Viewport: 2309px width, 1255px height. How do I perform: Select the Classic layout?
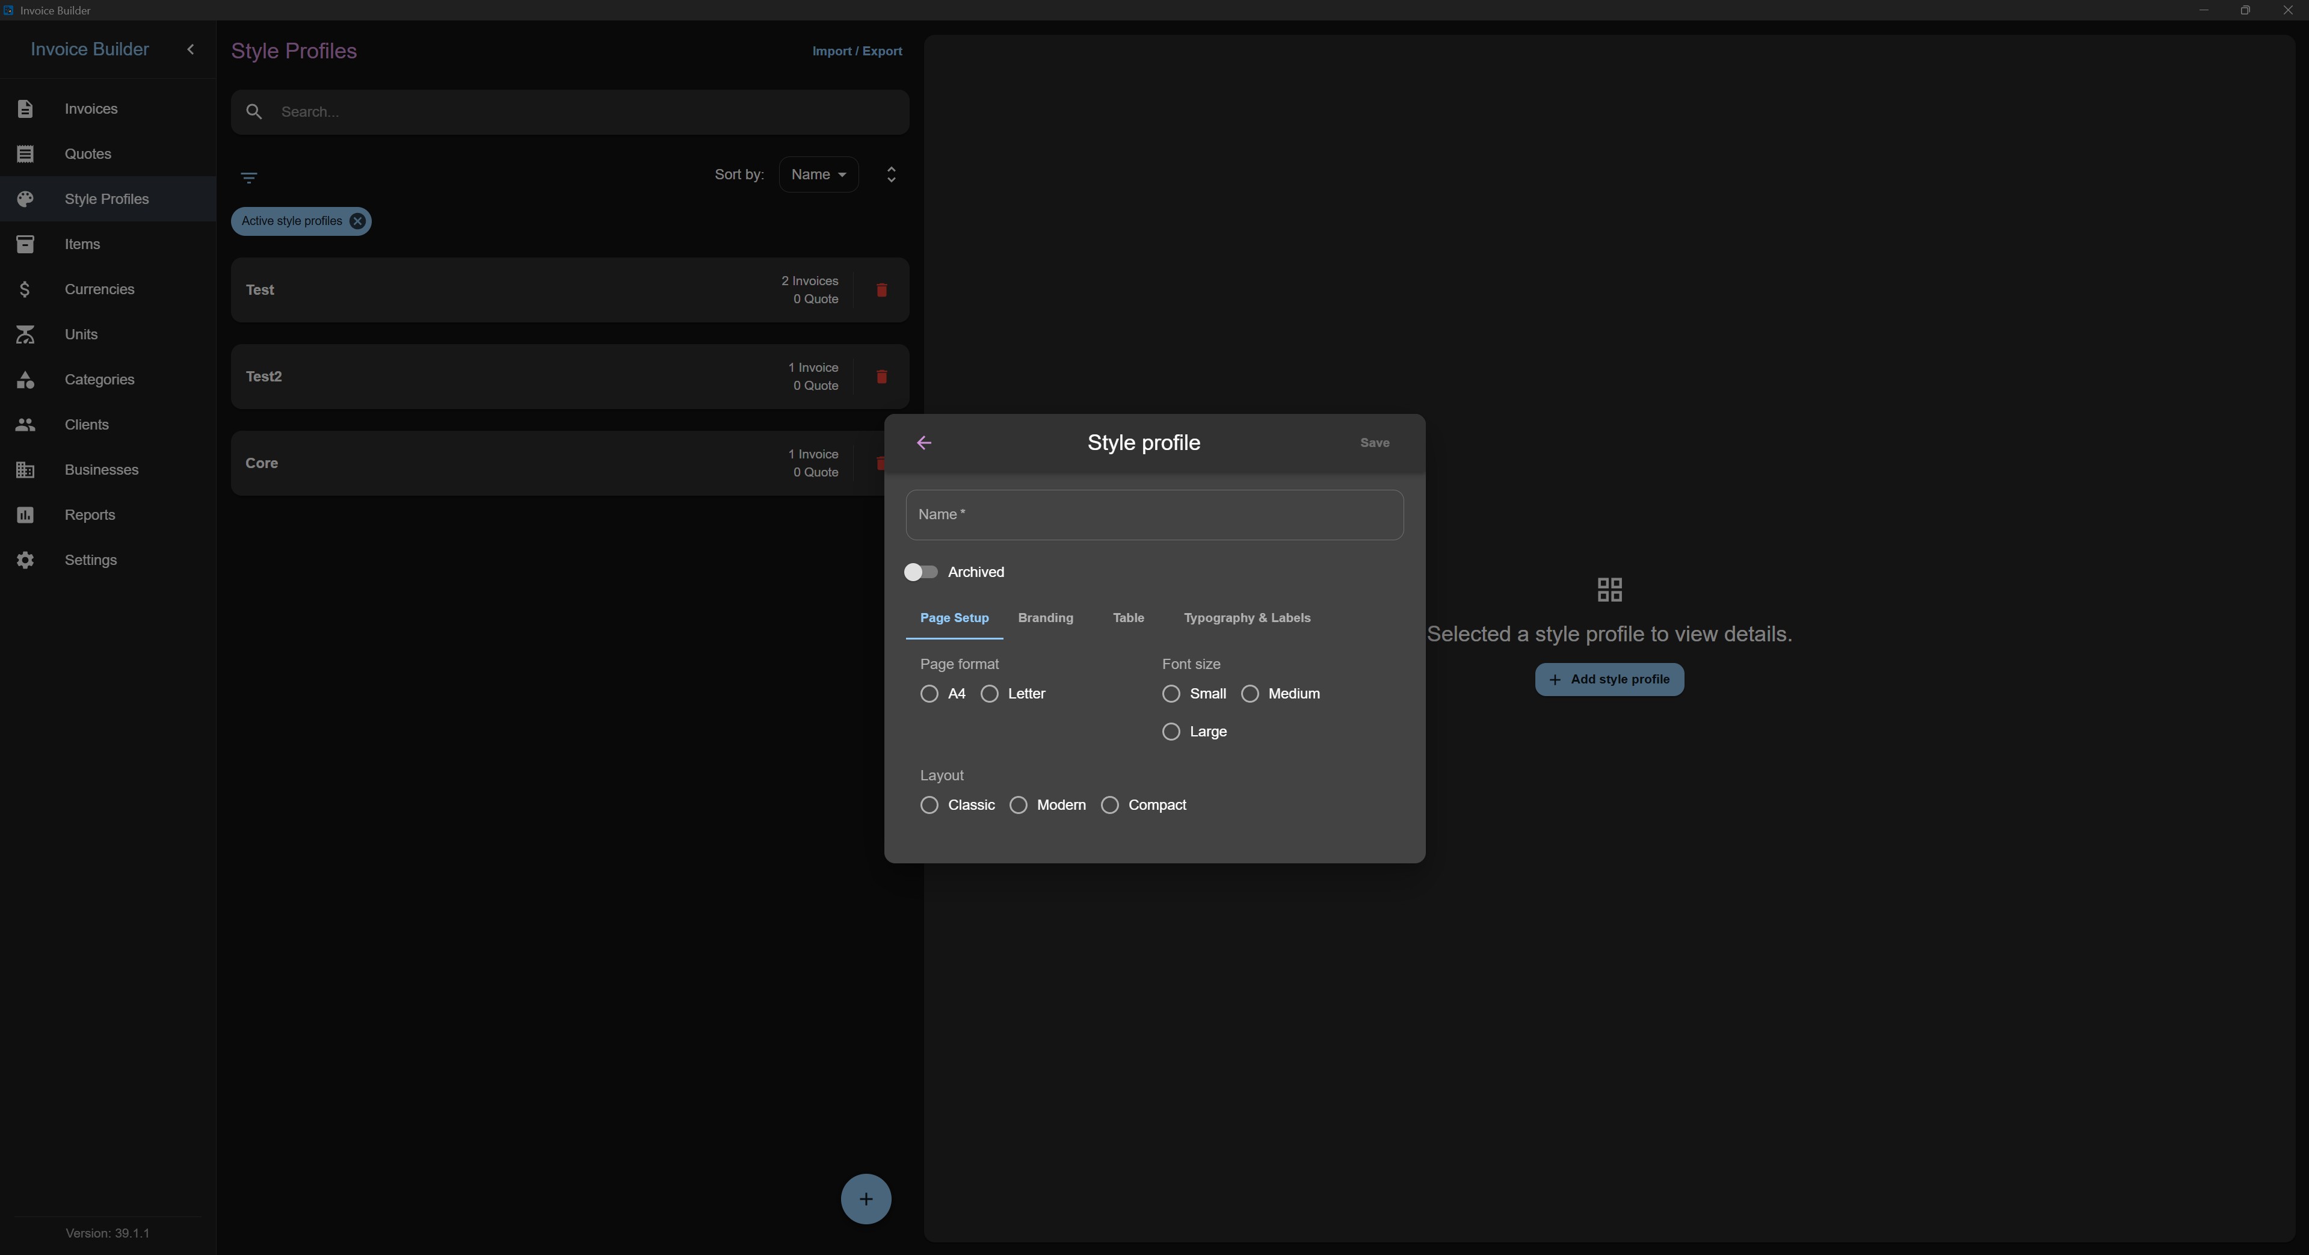click(x=929, y=805)
